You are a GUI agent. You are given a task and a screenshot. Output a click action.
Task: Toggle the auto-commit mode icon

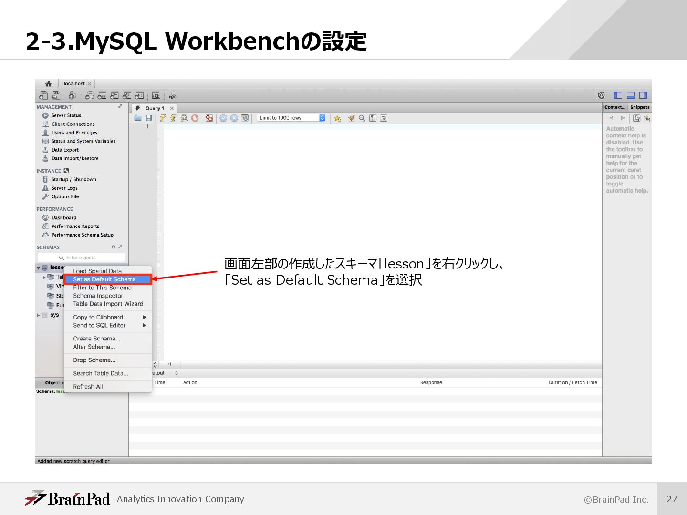pyautogui.click(x=245, y=118)
